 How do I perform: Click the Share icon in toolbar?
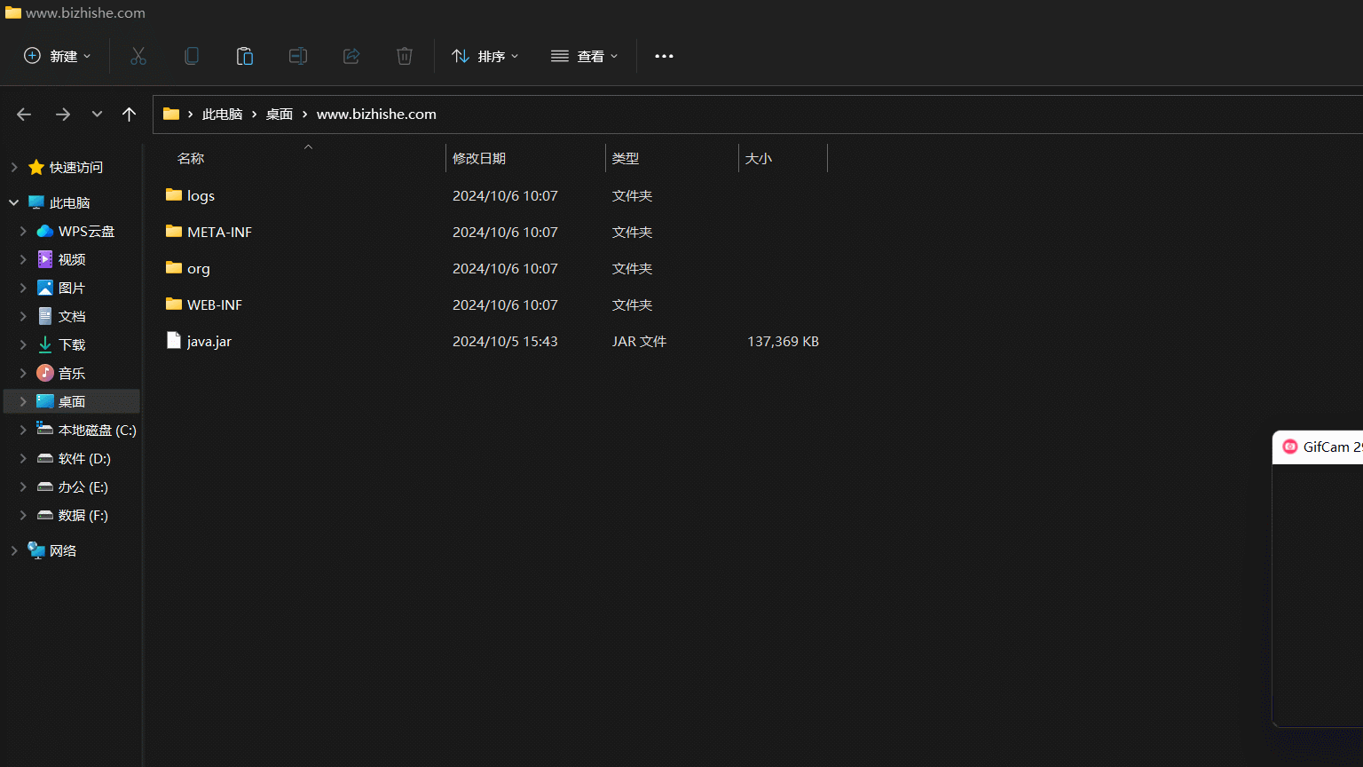351,56
